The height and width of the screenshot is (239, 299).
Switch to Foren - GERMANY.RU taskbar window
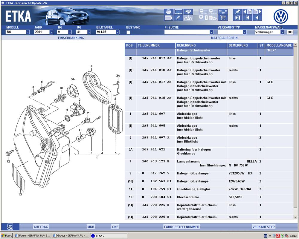[x=32, y=236]
